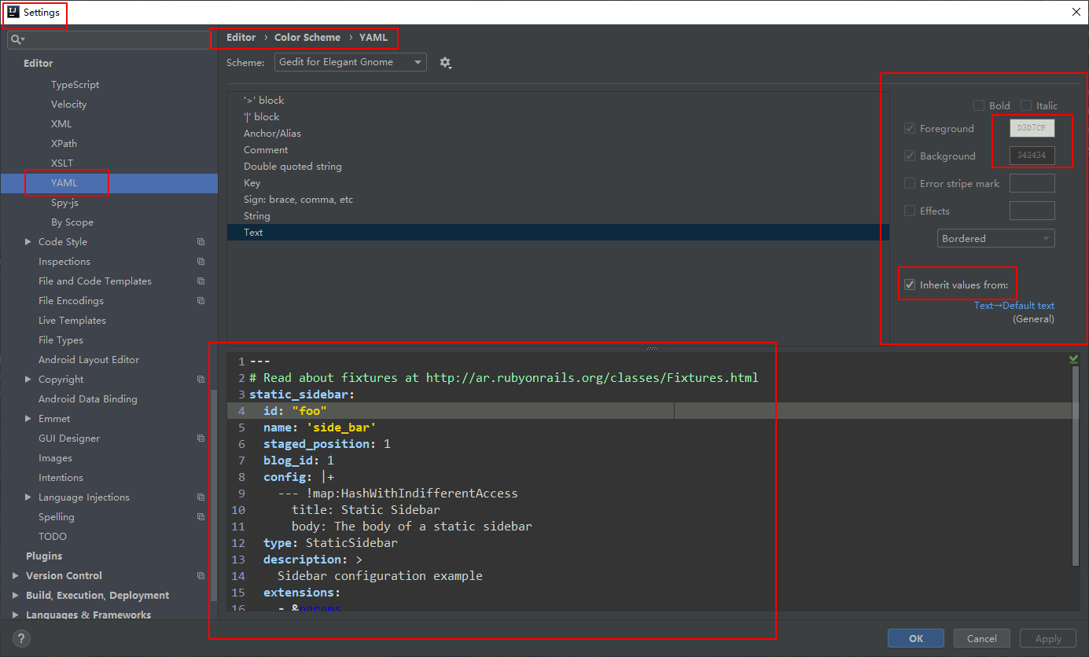Click the Error stripe mark color swatch
Image resolution: width=1089 pixels, height=657 pixels.
coord(1032,183)
